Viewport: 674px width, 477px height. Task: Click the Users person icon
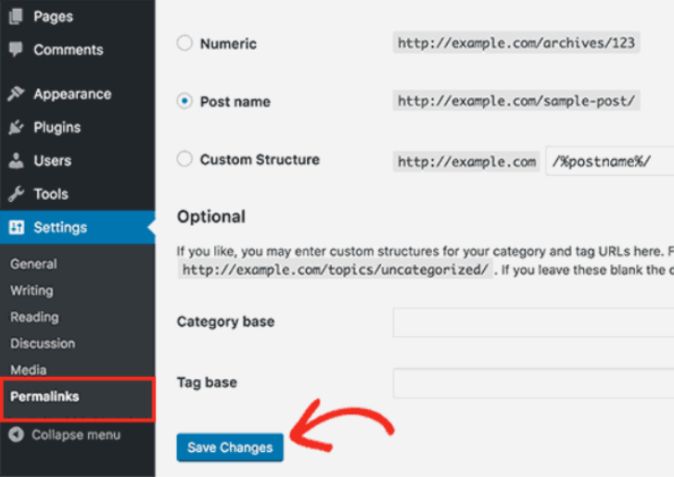(16, 161)
